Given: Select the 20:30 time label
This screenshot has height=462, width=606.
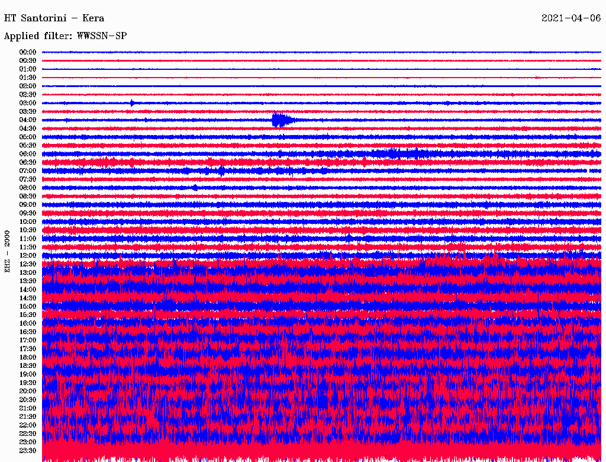Looking at the screenshot, I should [x=28, y=400].
